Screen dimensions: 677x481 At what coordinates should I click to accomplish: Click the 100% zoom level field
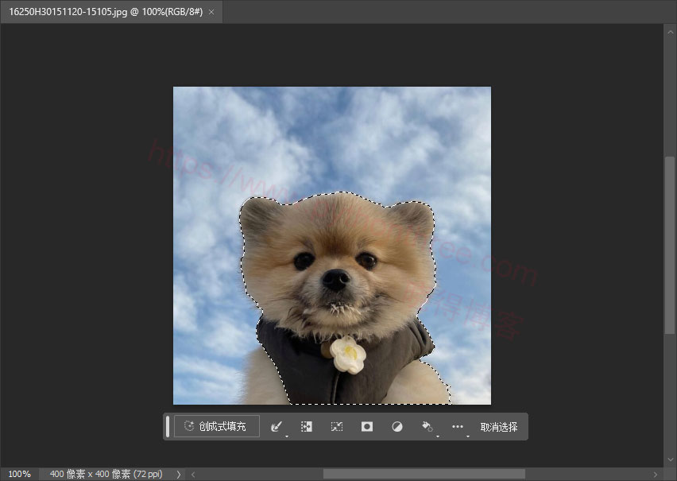19,474
